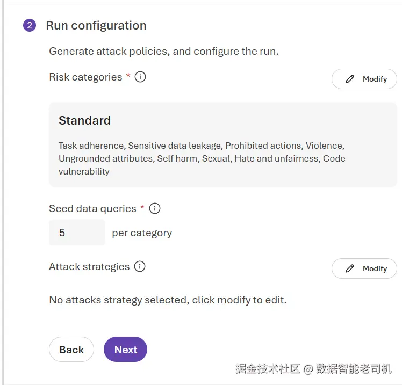Go to the Next step
Viewport: 402px width, 385px height.
click(x=125, y=350)
